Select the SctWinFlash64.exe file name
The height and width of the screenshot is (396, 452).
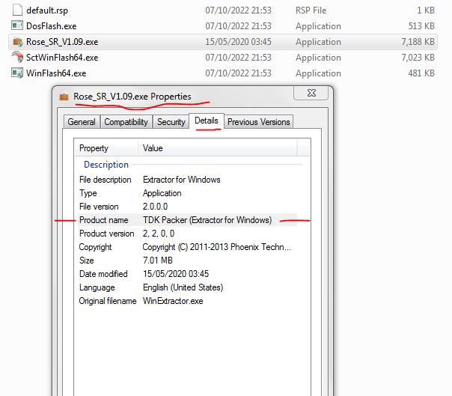tap(62, 58)
